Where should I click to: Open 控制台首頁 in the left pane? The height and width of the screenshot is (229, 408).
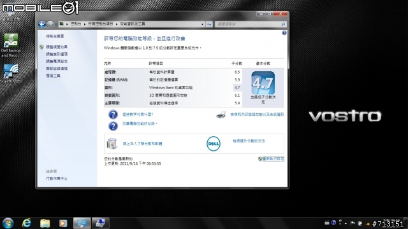55,36
